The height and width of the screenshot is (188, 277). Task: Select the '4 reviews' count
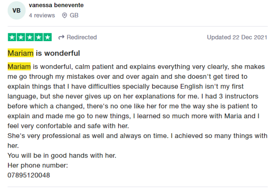point(42,15)
